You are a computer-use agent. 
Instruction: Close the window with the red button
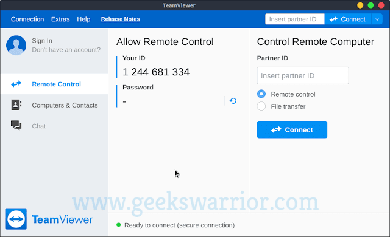(x=381, y=5)
